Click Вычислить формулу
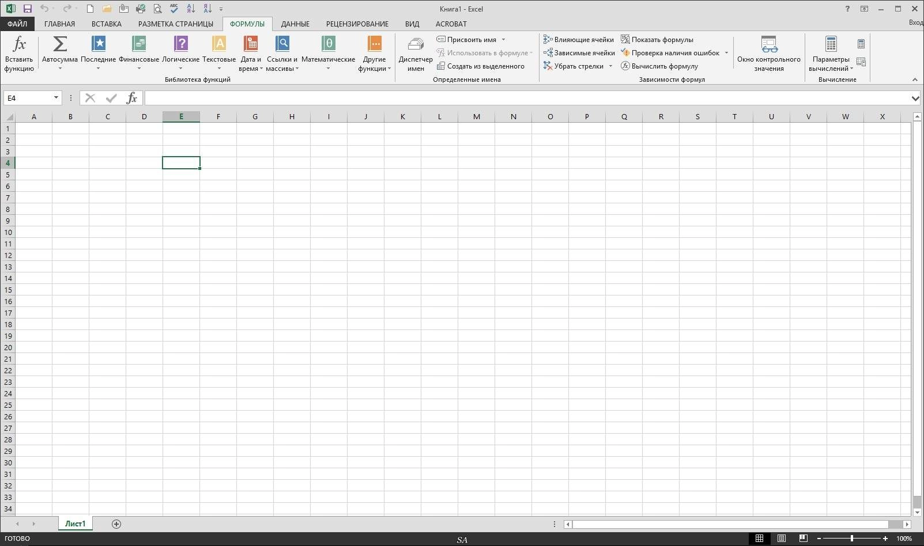 (x=659, y=66)
